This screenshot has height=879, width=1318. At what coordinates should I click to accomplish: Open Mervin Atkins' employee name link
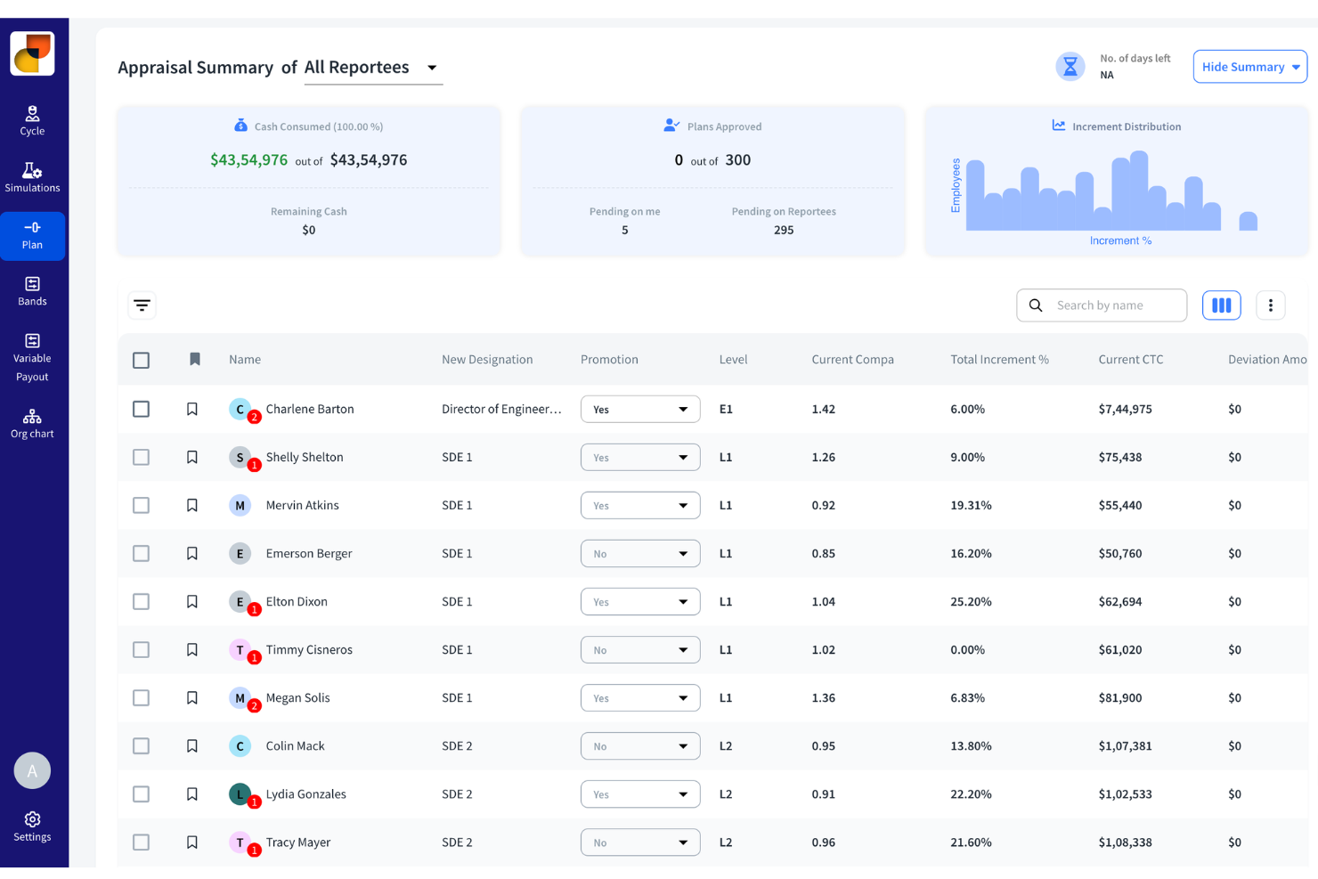click(302, 505)
